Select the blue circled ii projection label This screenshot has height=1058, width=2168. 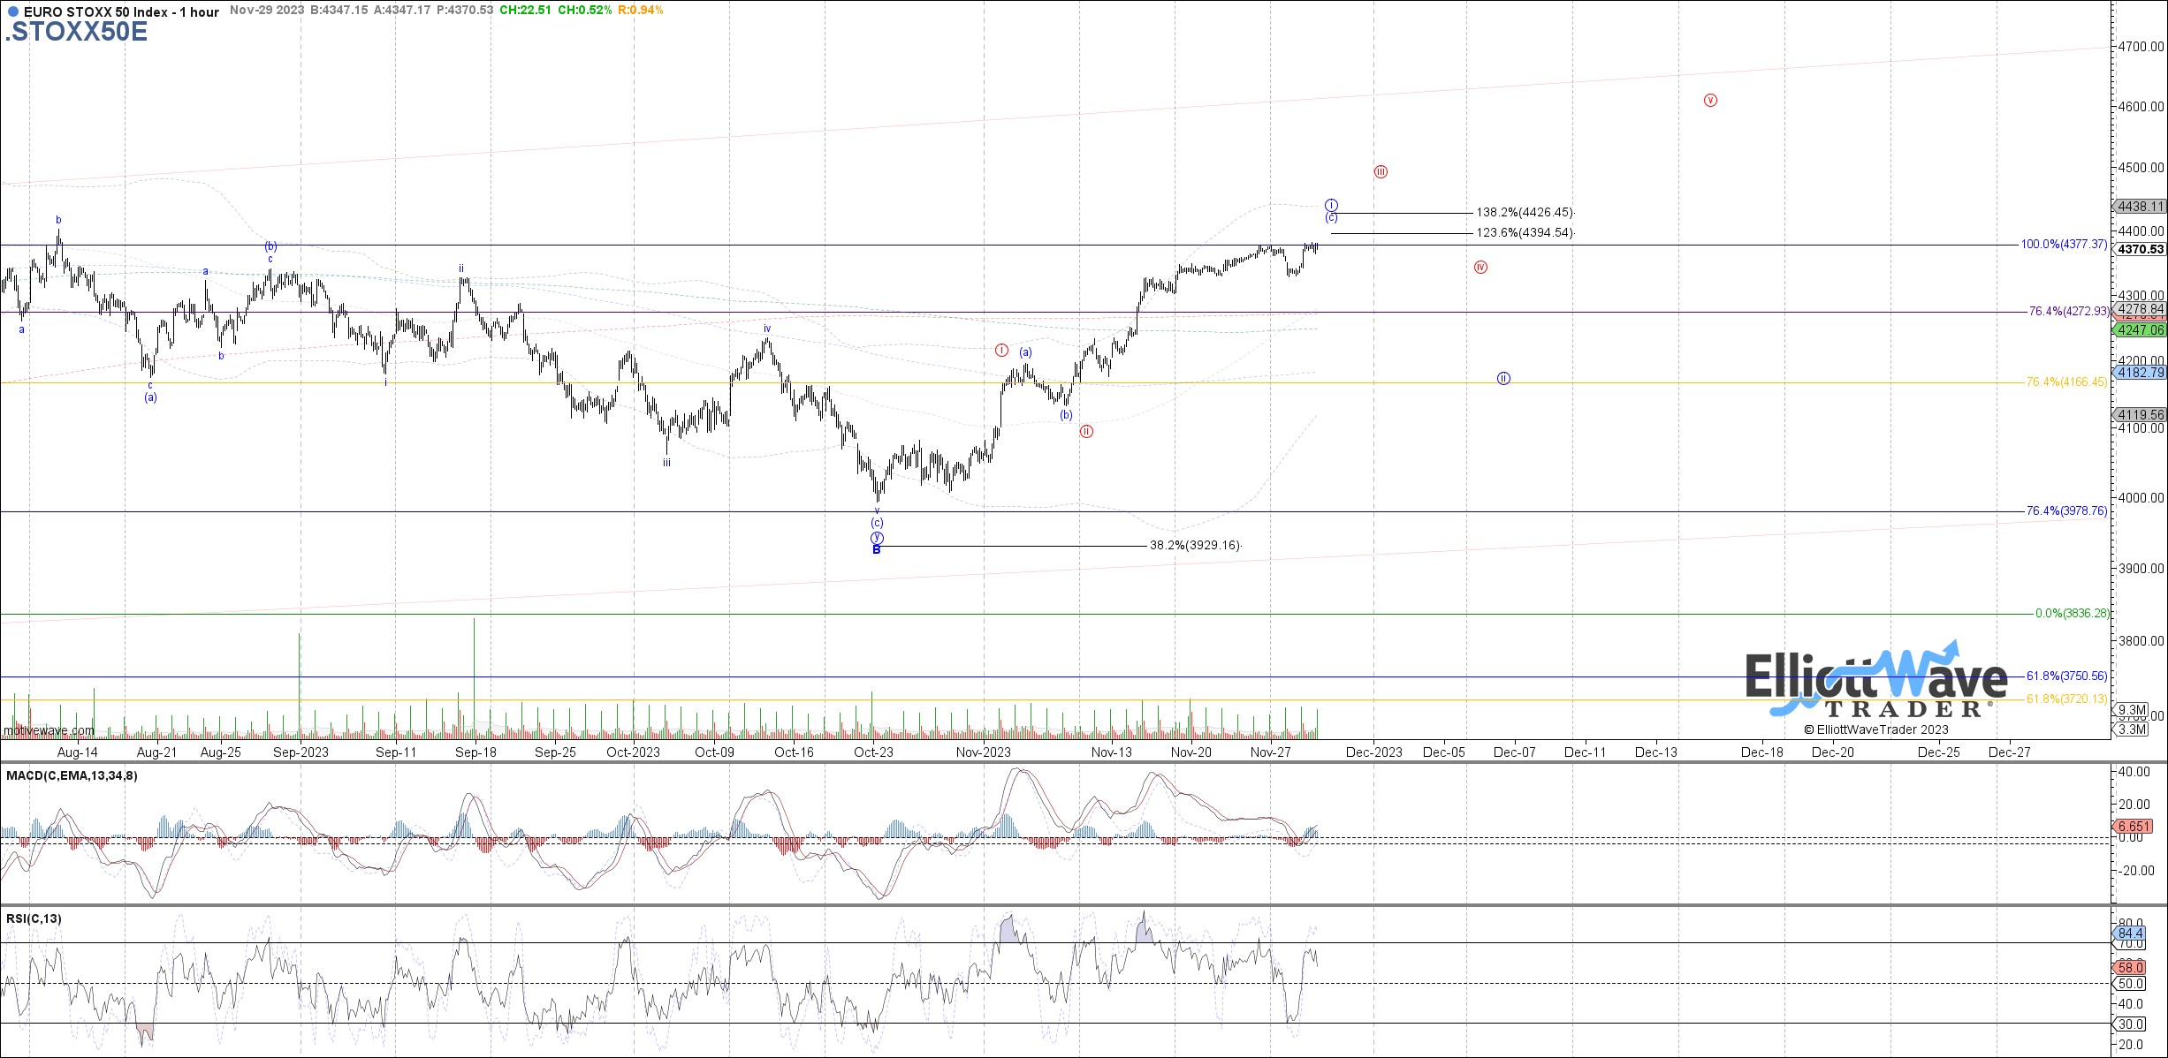(1503, 379)
